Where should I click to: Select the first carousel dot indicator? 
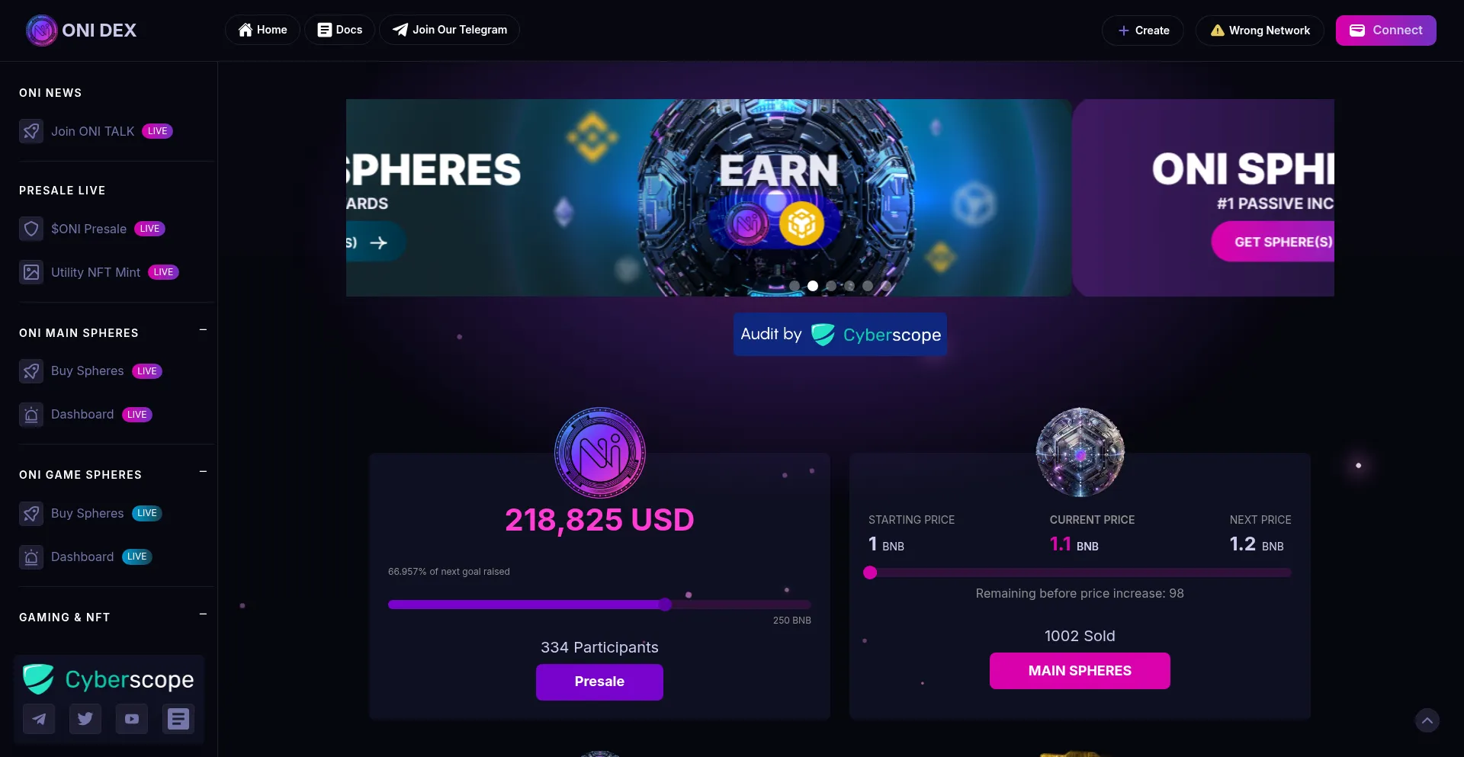pos(795,286)
